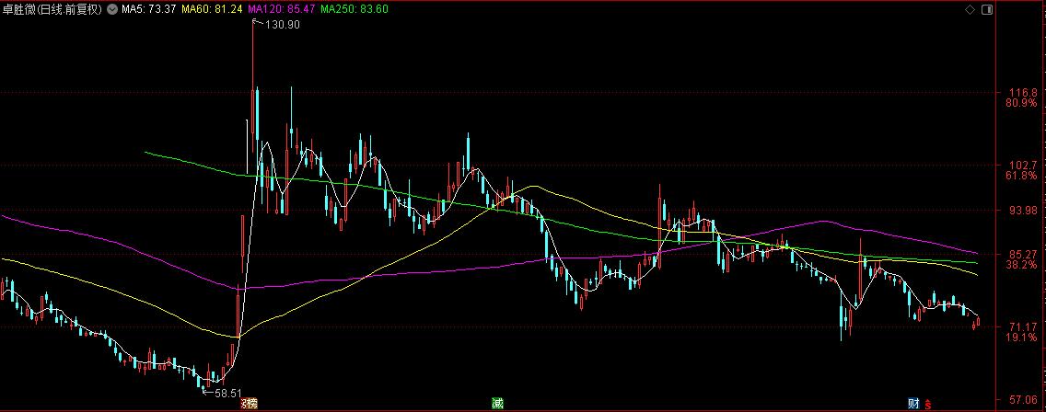Click the 71.17 price axis label

tap(1023, 326)
